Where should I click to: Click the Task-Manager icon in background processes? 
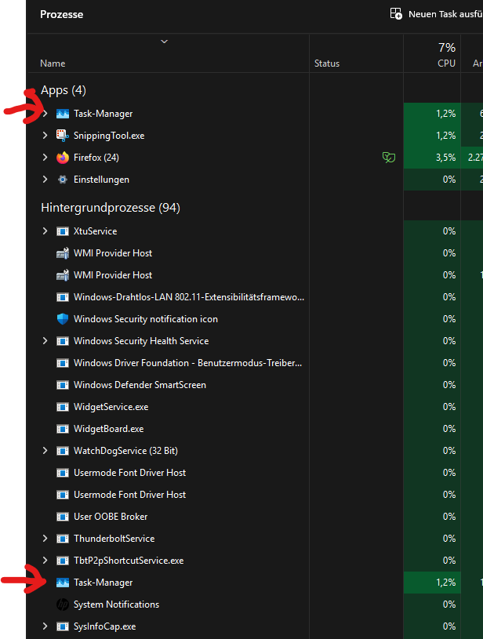click(63, 583)
